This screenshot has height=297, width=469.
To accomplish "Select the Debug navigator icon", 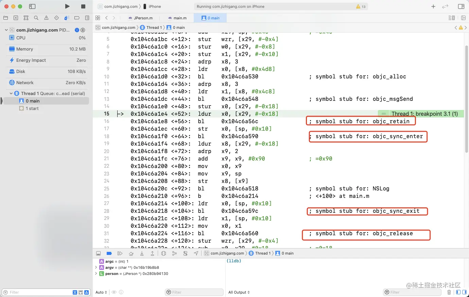I will point(67,18).
